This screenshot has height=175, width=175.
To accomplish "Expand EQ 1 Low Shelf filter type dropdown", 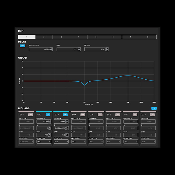I will (x=26, y=141).
